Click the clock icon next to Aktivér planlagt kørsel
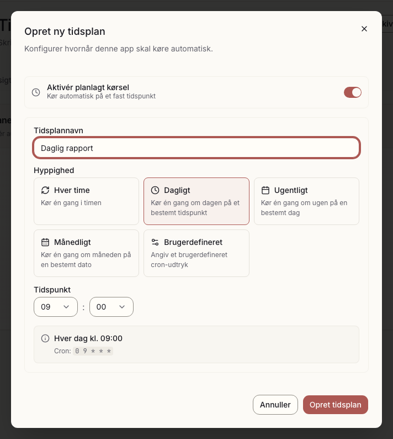This screenshot has width=393, height=439. [x=36, y=92]
